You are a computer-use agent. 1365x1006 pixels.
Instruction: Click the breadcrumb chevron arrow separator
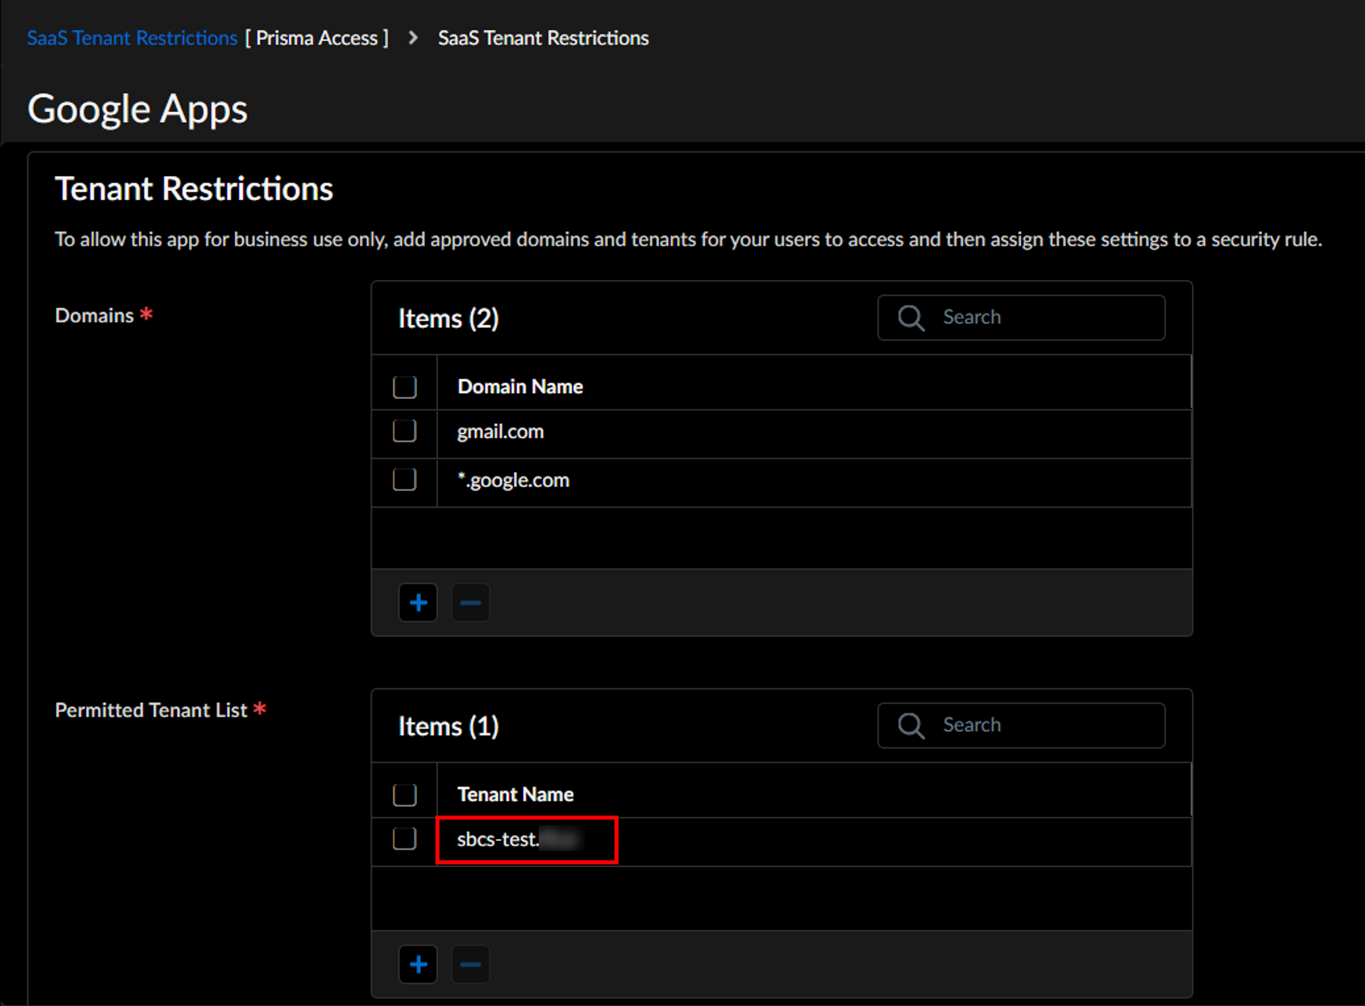click(x=414, y=38)
